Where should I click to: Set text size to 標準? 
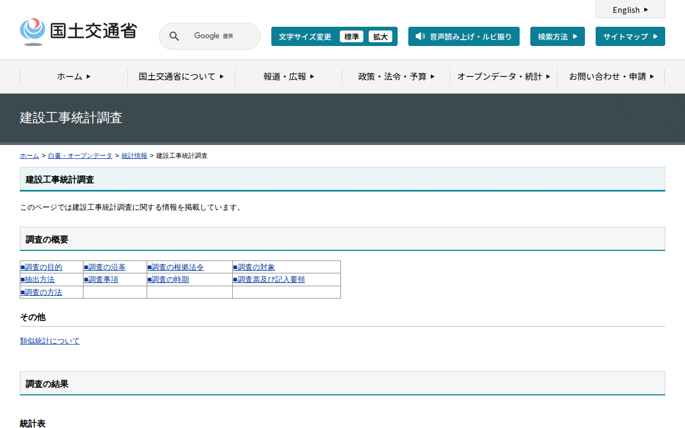tap(351, 36)
